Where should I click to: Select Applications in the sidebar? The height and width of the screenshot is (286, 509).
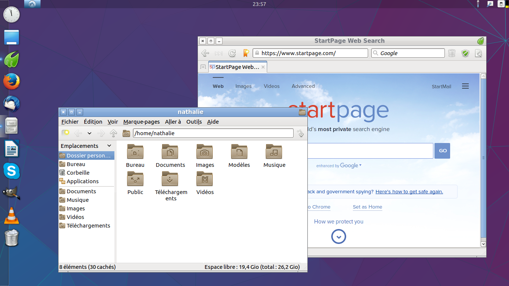(x=86, y=181)
